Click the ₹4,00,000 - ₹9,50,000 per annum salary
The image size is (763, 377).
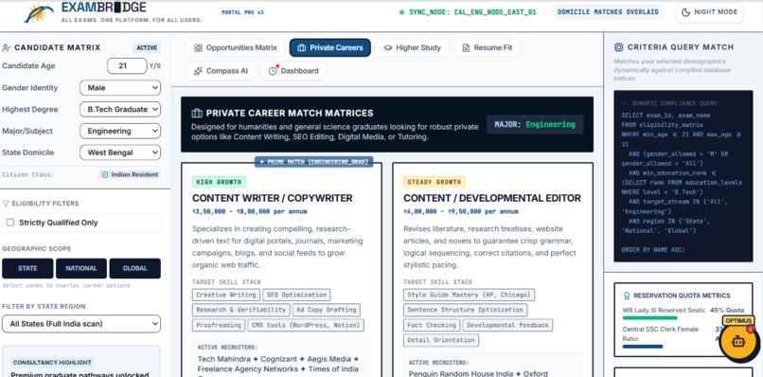[461, 212]
